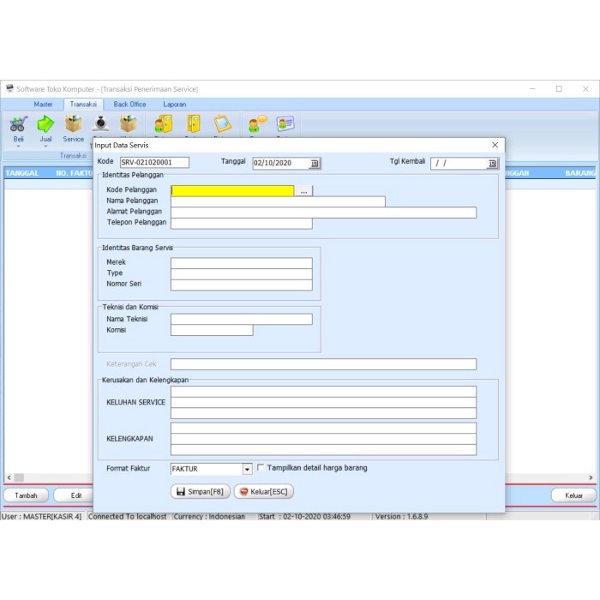Click the person with yellow door icon

[x=164, y=124]
